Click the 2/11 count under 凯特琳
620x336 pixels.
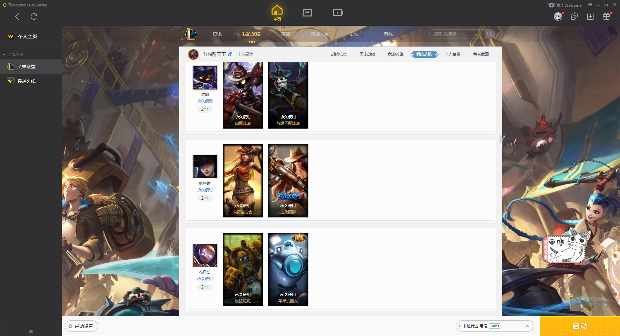(205, 198)
